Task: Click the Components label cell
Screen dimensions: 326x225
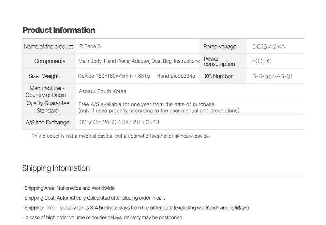Action: pos(50,61)
